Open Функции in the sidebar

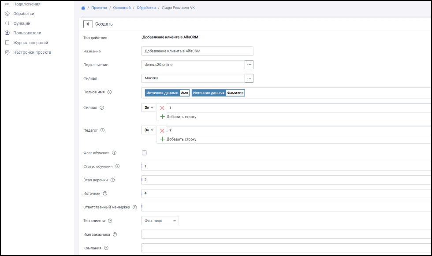[22, 23]
